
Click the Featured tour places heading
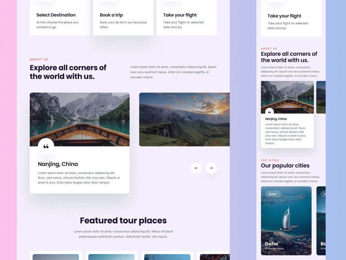[123, 220]
